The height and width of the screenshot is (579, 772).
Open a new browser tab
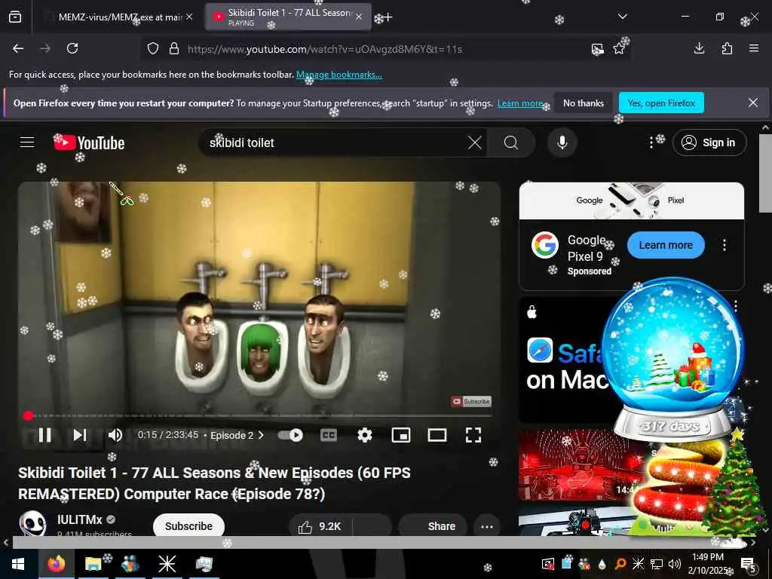tap(388, 17)
